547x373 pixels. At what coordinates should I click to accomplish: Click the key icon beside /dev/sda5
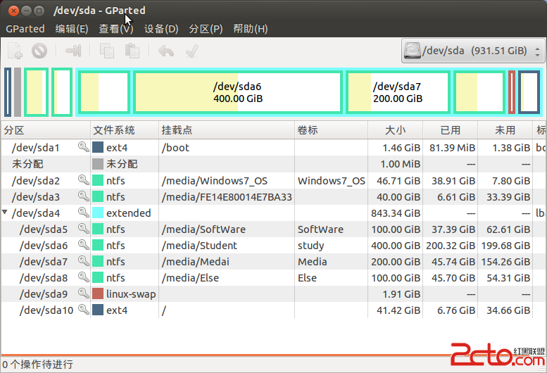83,229
